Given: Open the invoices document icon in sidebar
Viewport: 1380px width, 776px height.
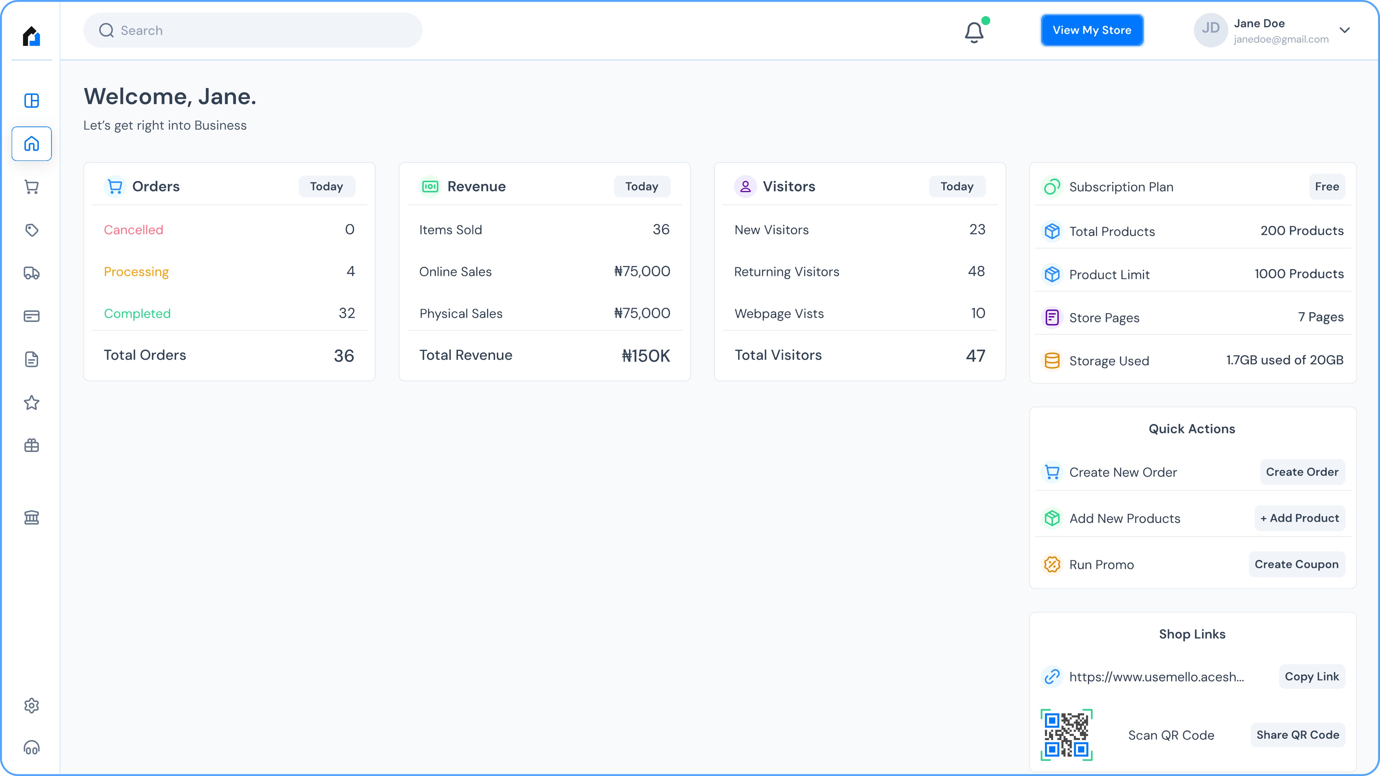Looking at the screenshot, I should (32, 359).
